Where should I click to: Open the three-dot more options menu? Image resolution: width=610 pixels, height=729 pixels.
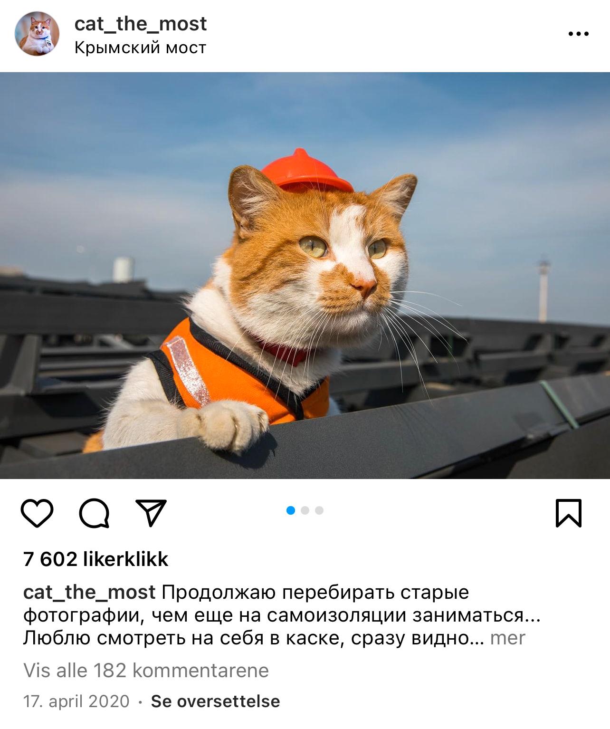579,34
